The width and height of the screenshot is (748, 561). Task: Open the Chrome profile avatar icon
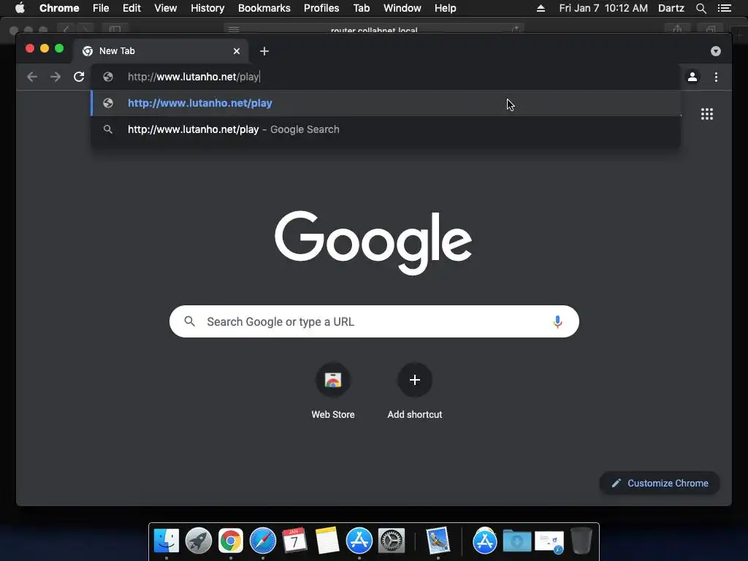(x=692, y=77)
